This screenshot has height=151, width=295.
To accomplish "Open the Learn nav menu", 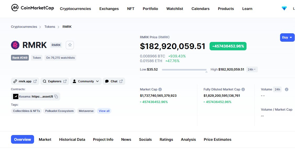I will (247, 9).
